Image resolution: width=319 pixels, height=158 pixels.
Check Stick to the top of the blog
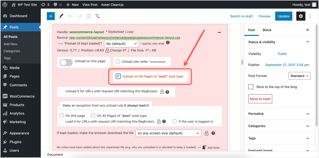pos(251,87)
